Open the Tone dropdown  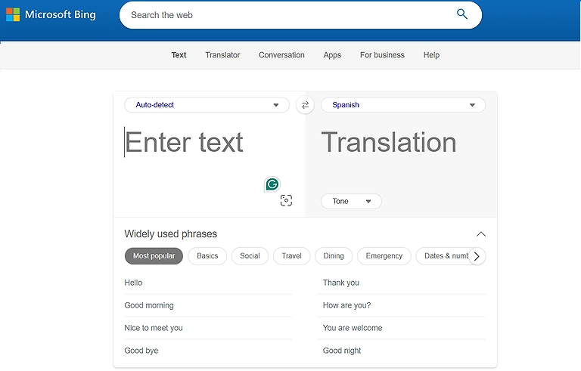[x=351, y=201]
